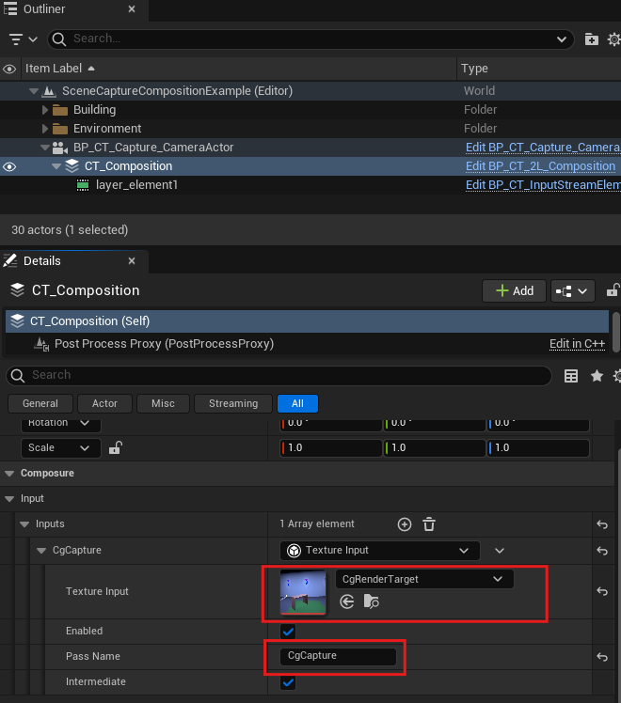The height and width of the screenshot is (703, 621).
Task: Click the Add component button
Action: [x=514, y=290]
